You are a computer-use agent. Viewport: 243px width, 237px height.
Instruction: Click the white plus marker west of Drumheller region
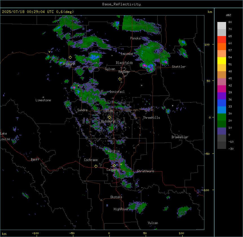pos(173,106)
